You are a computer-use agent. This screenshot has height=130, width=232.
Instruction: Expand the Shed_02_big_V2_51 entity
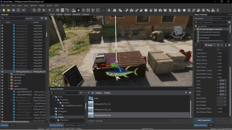[x=11, y=100]
